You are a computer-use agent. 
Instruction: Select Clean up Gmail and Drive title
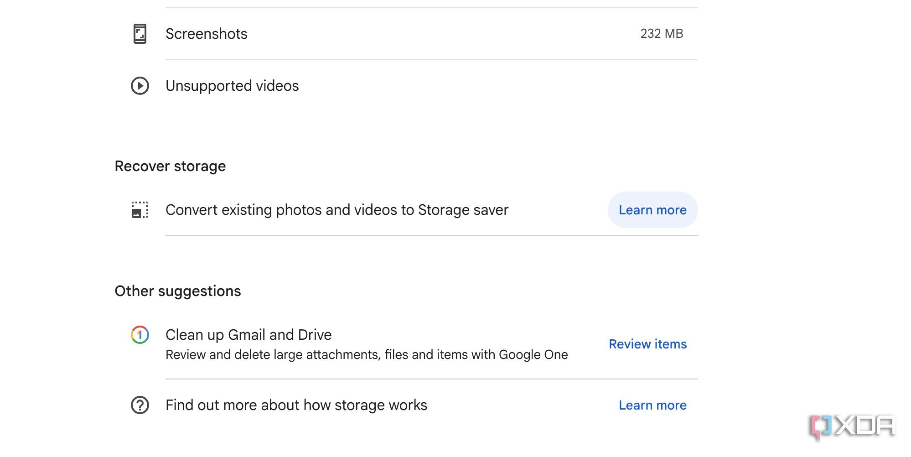pos(248,335)
